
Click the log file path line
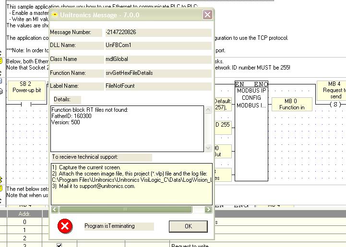[131, 180]
